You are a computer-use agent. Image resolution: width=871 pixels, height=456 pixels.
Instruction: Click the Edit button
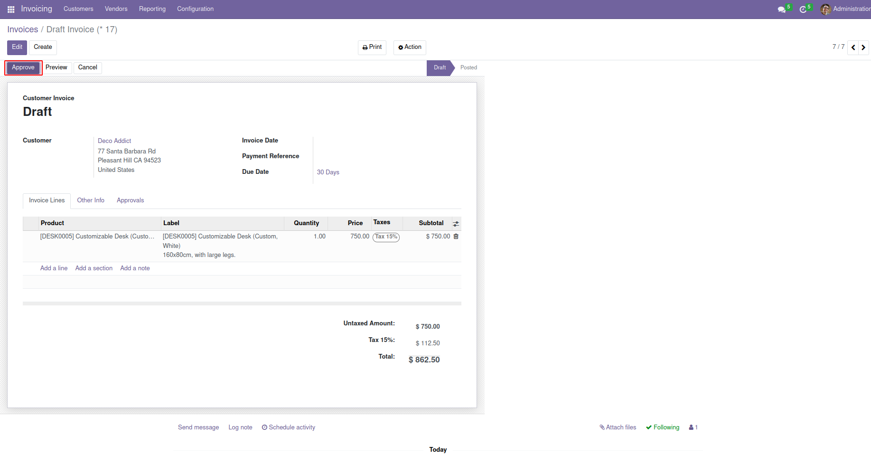click(17, 47)
